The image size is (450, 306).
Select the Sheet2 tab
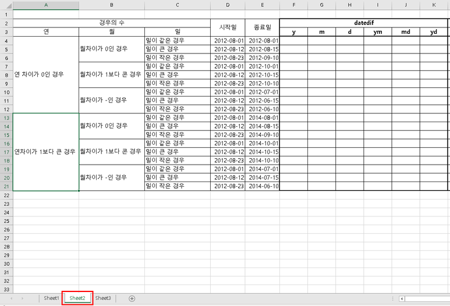(77, 298)
